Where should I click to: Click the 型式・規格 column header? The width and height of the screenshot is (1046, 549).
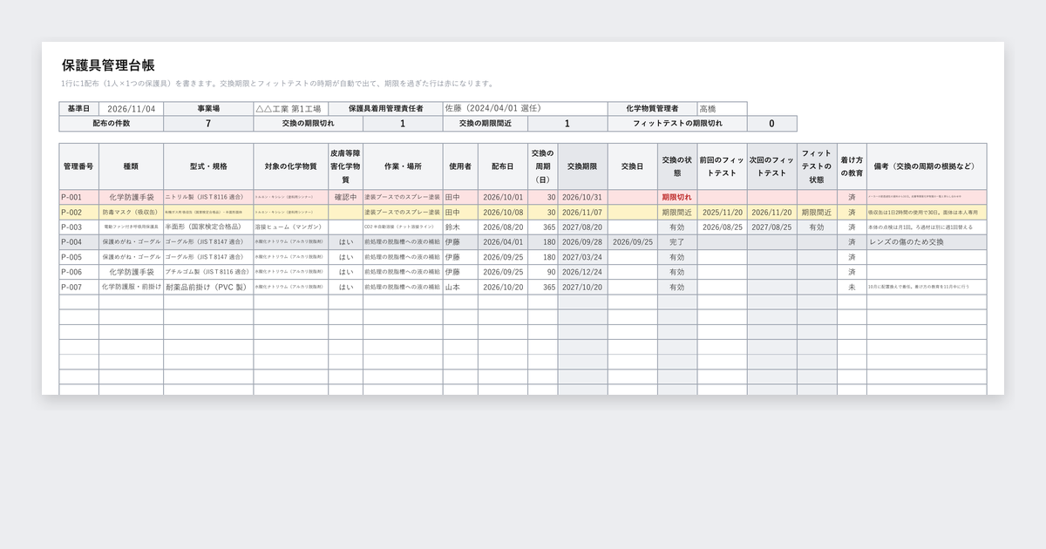(208, 166)
